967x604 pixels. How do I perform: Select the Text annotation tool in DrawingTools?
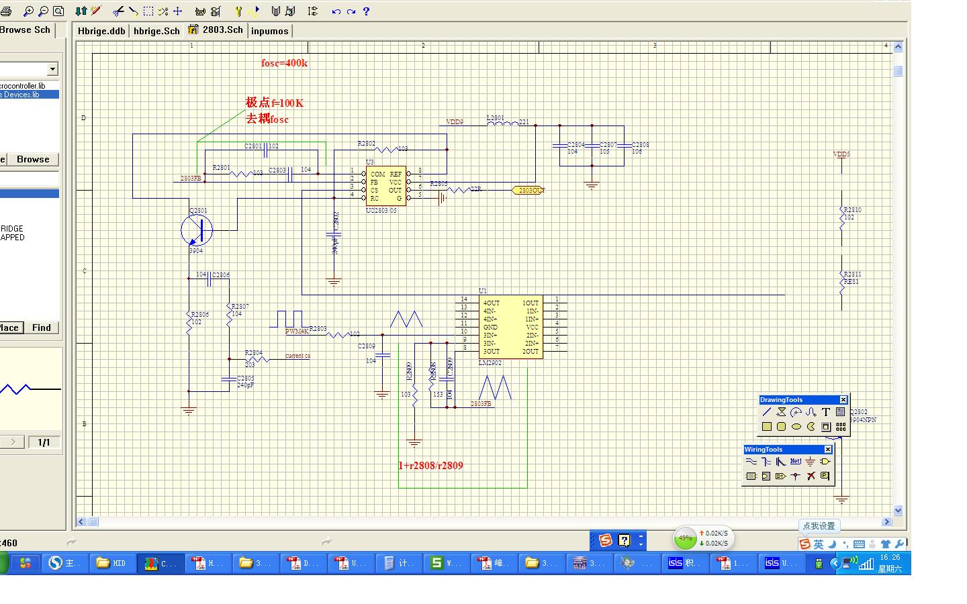coord(825,412)
